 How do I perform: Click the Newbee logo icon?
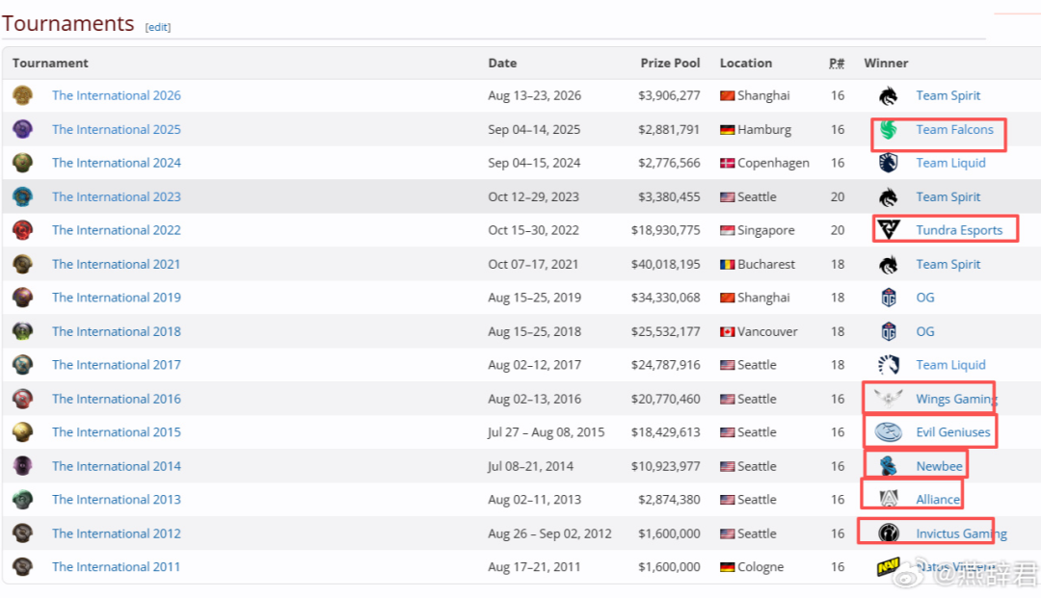[889, 466]
